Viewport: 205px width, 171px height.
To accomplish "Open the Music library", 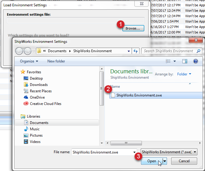I will tap(35, 129).
